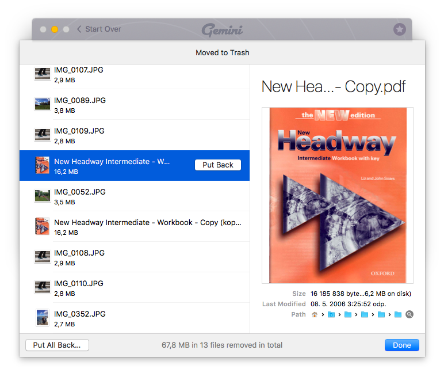Image resolution: width=444 pixels, height=369 pixels.
Task: Click the 67,8 MB in 13 files summary
Action: click(x=222, y=345)
